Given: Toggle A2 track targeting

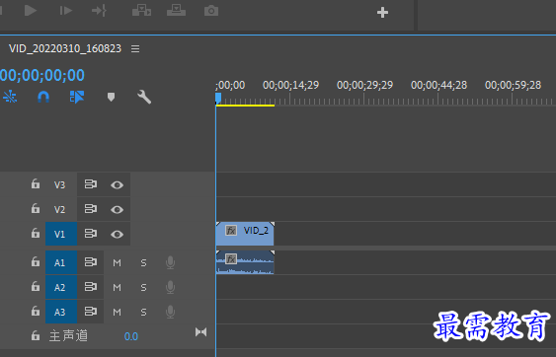Looking at the screenshot, I should tap(61, 287).
